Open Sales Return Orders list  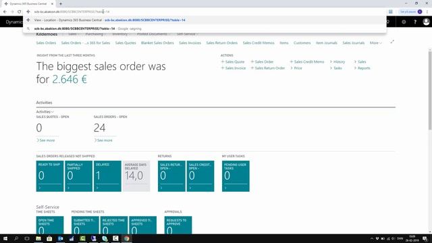coord(222,43)
